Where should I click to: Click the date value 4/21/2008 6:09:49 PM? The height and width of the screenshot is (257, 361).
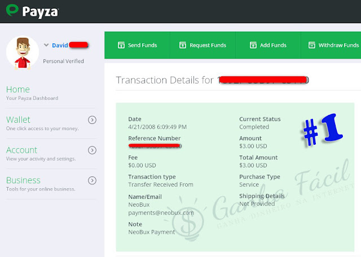pos(157,127)
